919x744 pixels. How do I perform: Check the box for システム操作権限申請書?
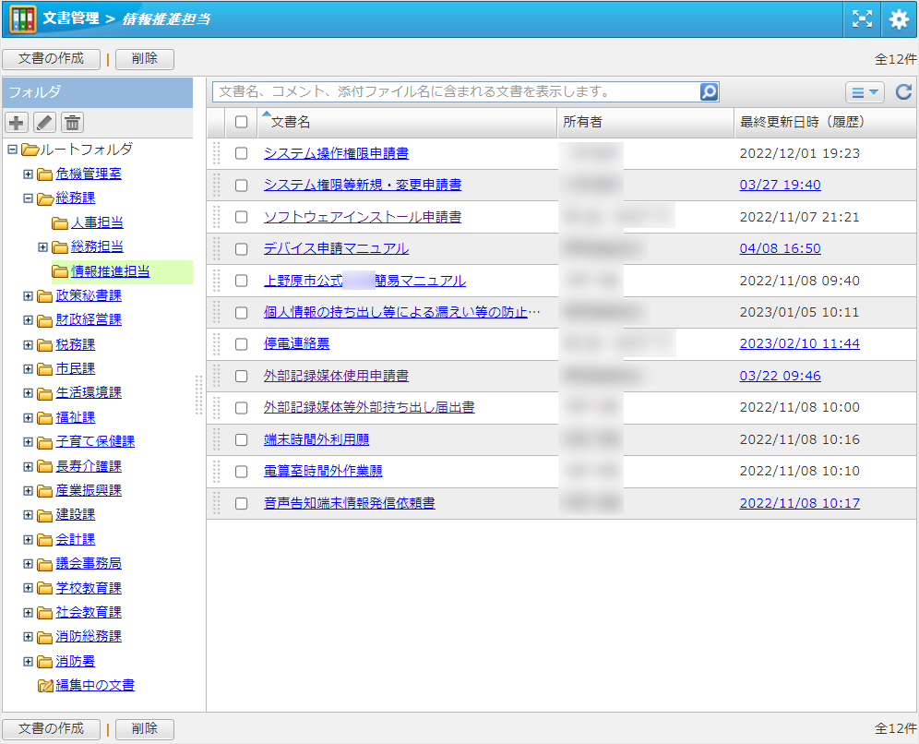point(242,153)
